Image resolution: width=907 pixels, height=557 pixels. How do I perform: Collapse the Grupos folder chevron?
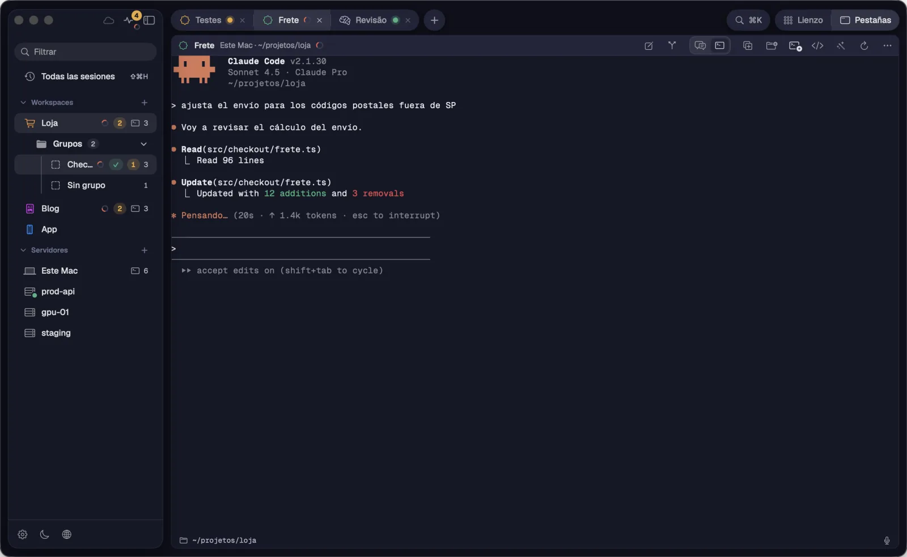pos(143,144)
